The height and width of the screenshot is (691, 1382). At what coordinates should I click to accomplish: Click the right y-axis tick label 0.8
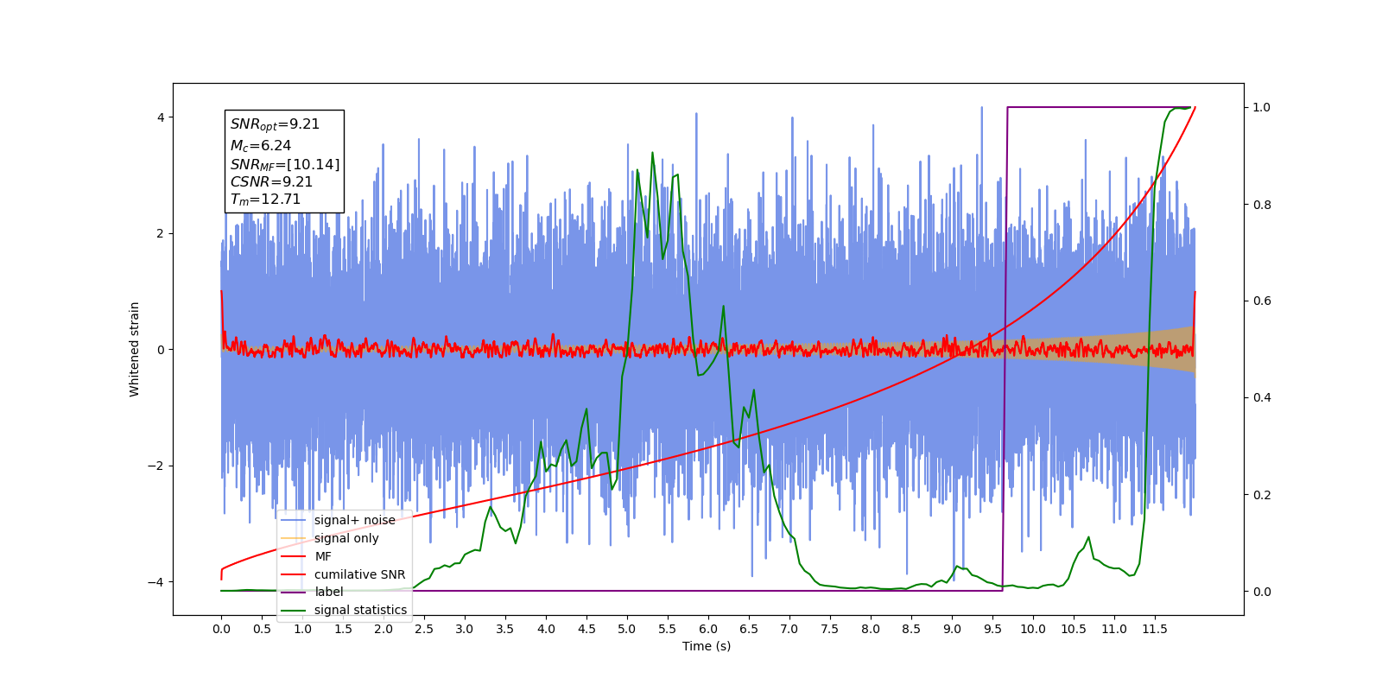1262,205
